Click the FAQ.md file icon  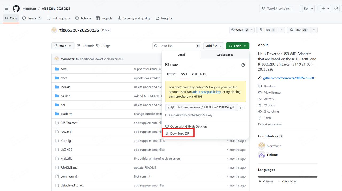57,132
